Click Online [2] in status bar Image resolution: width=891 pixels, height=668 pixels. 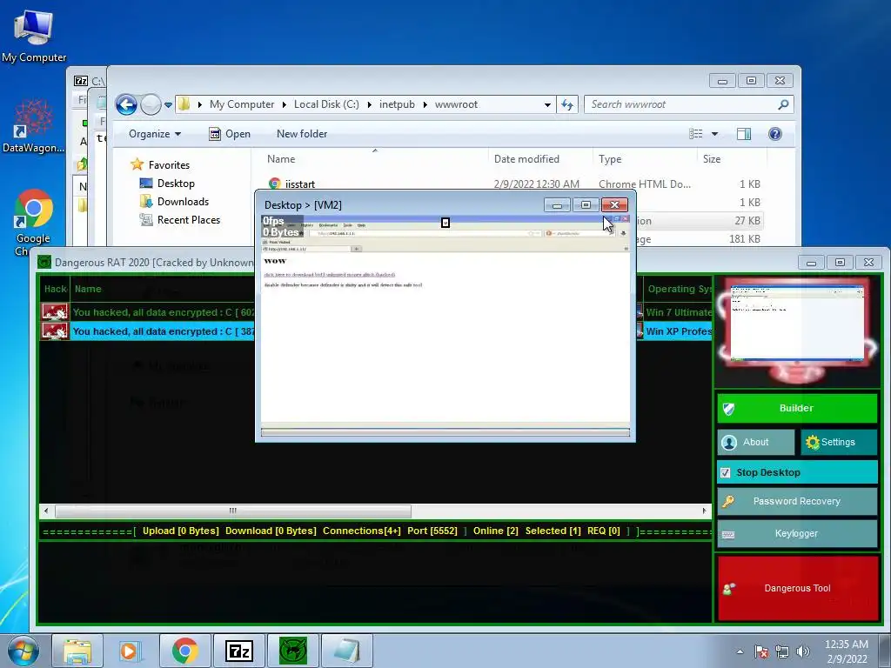tap(495, 531)
